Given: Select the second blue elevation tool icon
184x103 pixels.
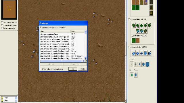Looking at the screenshot, I should 137,54.
